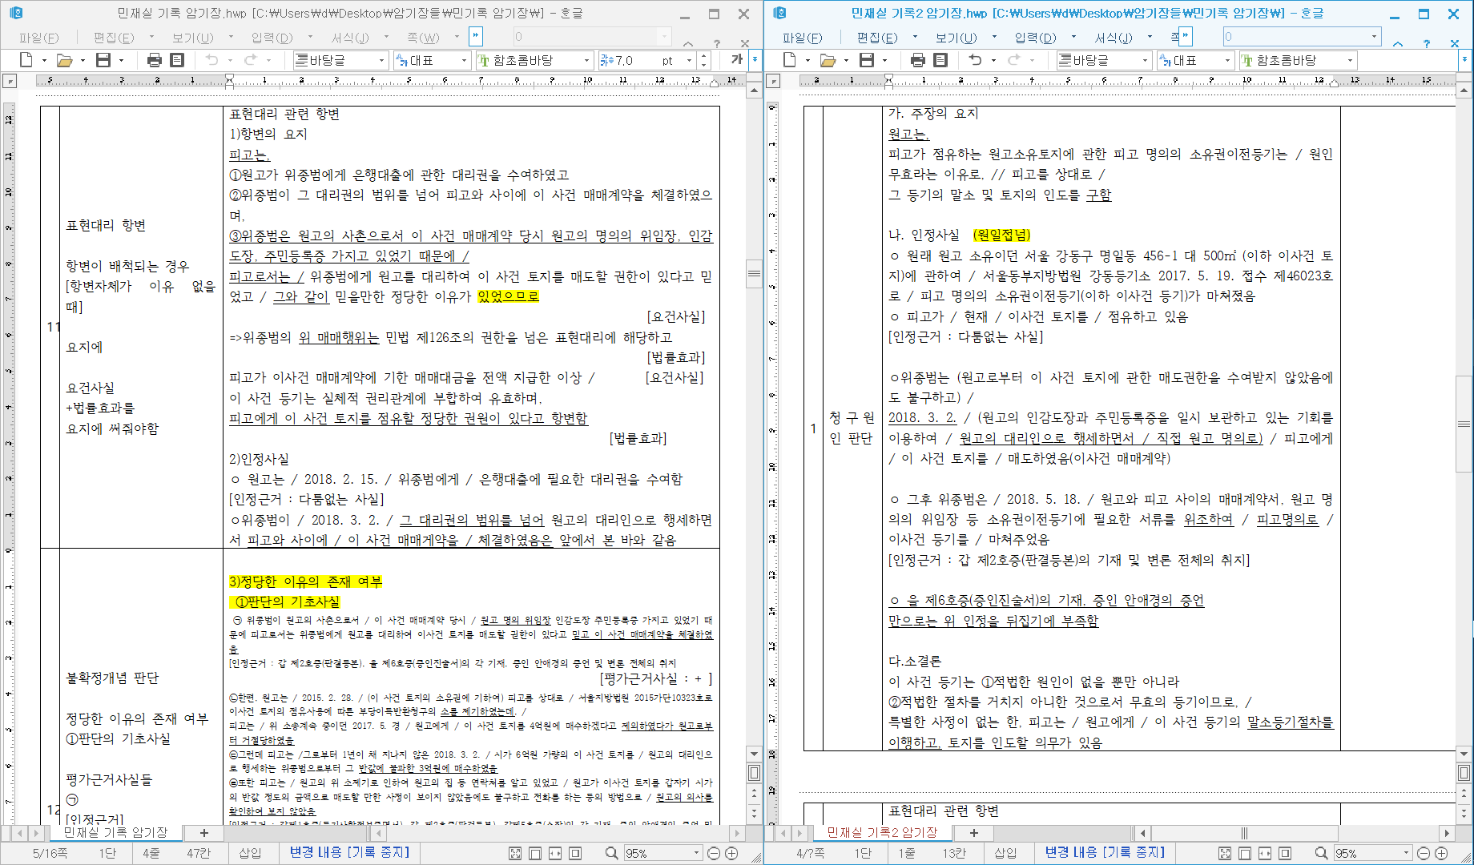Toggle 변경 내용 tracking in right status bar

point(1105,853)
